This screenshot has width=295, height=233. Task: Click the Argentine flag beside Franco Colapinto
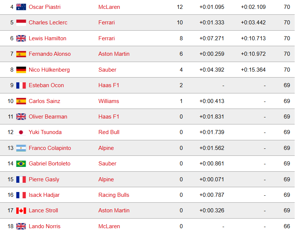click(21, 148)
